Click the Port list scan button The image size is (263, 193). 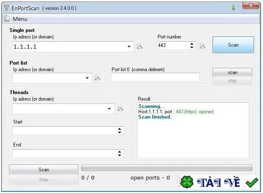point(232,72)
